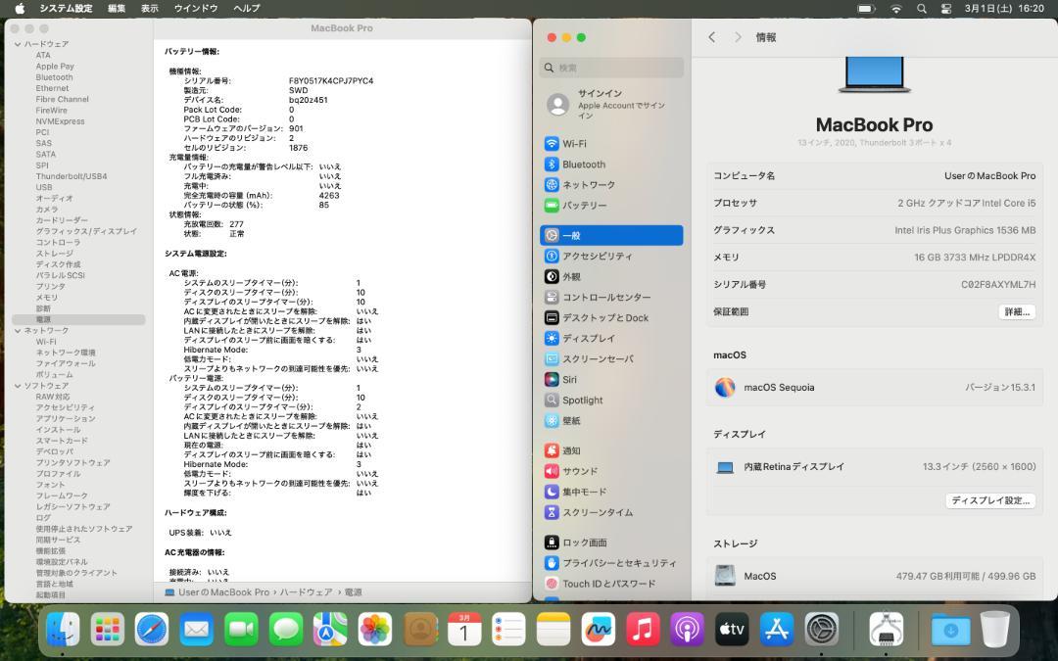Select アクセシビリティ in sidebar
The width and height of the screenshot is (1058, 661).
coord(611,257)
